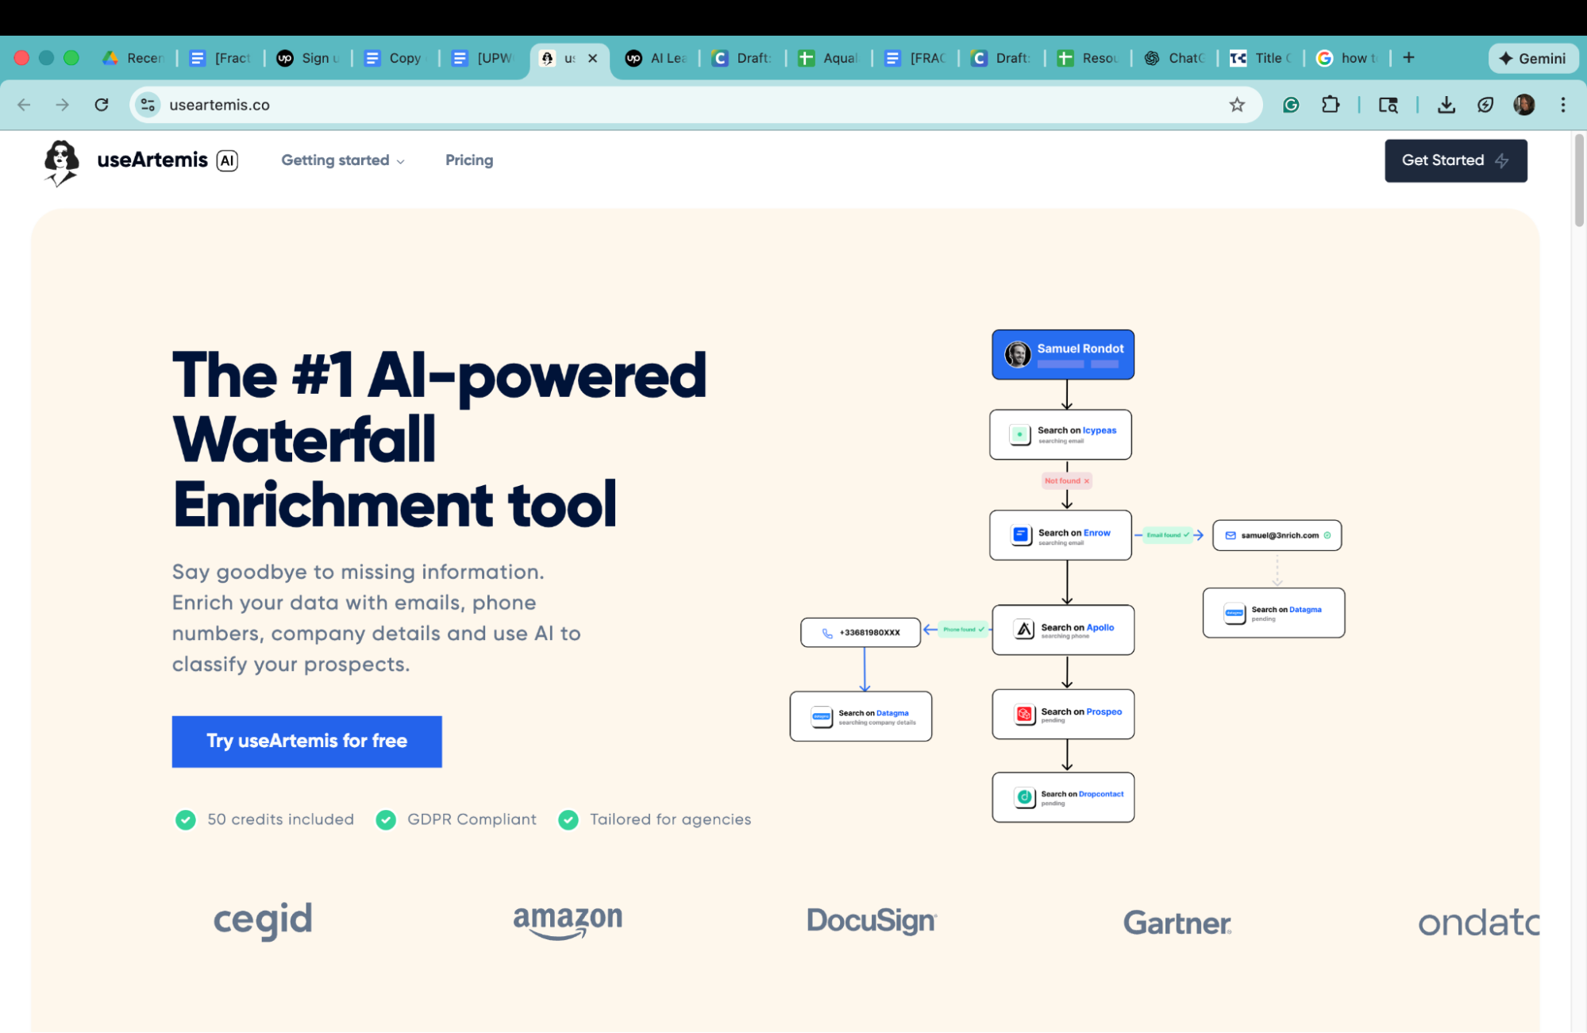Click the Search on Dropcontact node
This screenshot has width=1587, height=1033.
point(1062,796)
